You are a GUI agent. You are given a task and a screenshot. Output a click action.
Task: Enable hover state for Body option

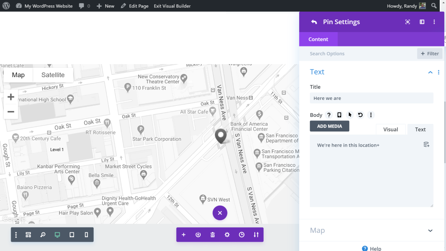(350, 115)
